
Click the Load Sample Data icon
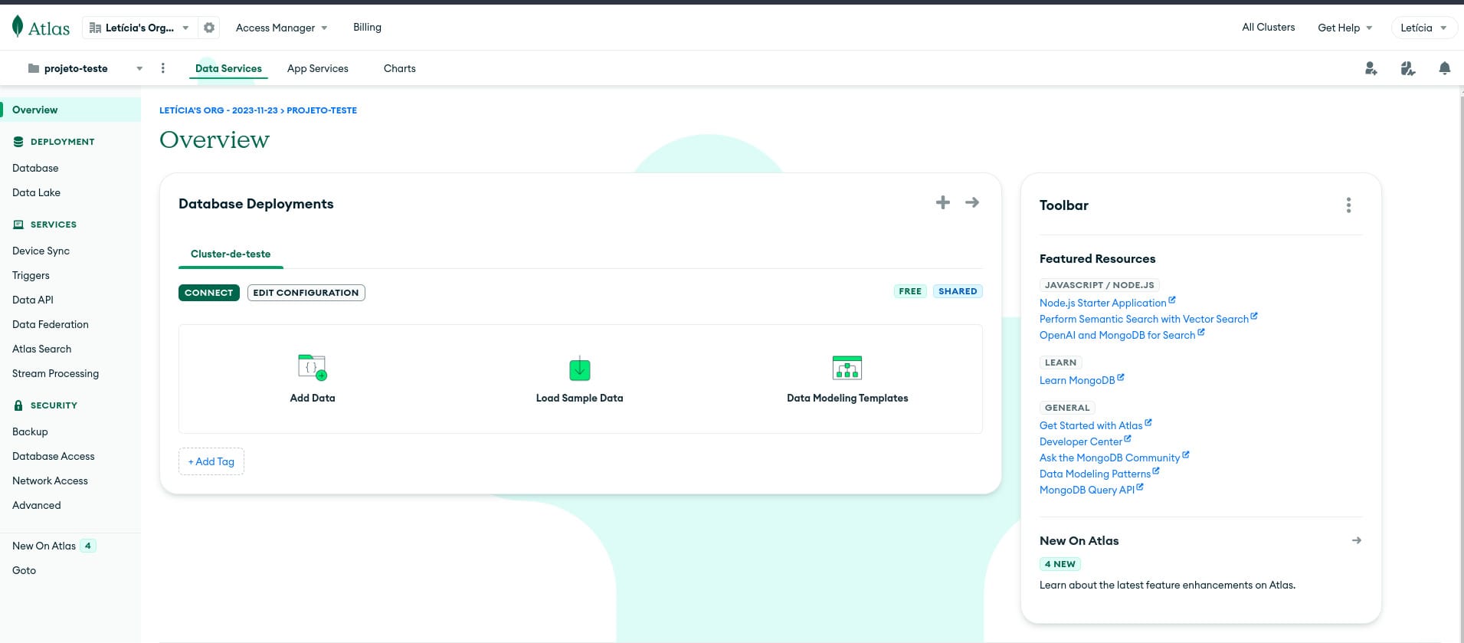pos(580,369)
